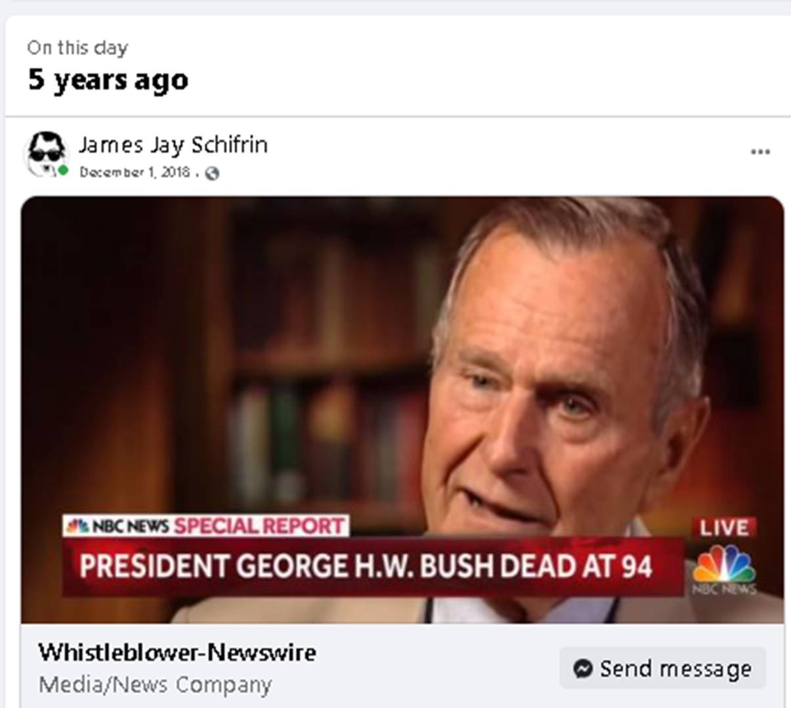Click the 5 years ago heading

point(108,80)
